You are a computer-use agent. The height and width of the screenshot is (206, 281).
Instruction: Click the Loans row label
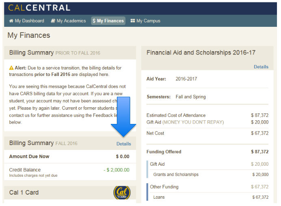tap(159, 197)
